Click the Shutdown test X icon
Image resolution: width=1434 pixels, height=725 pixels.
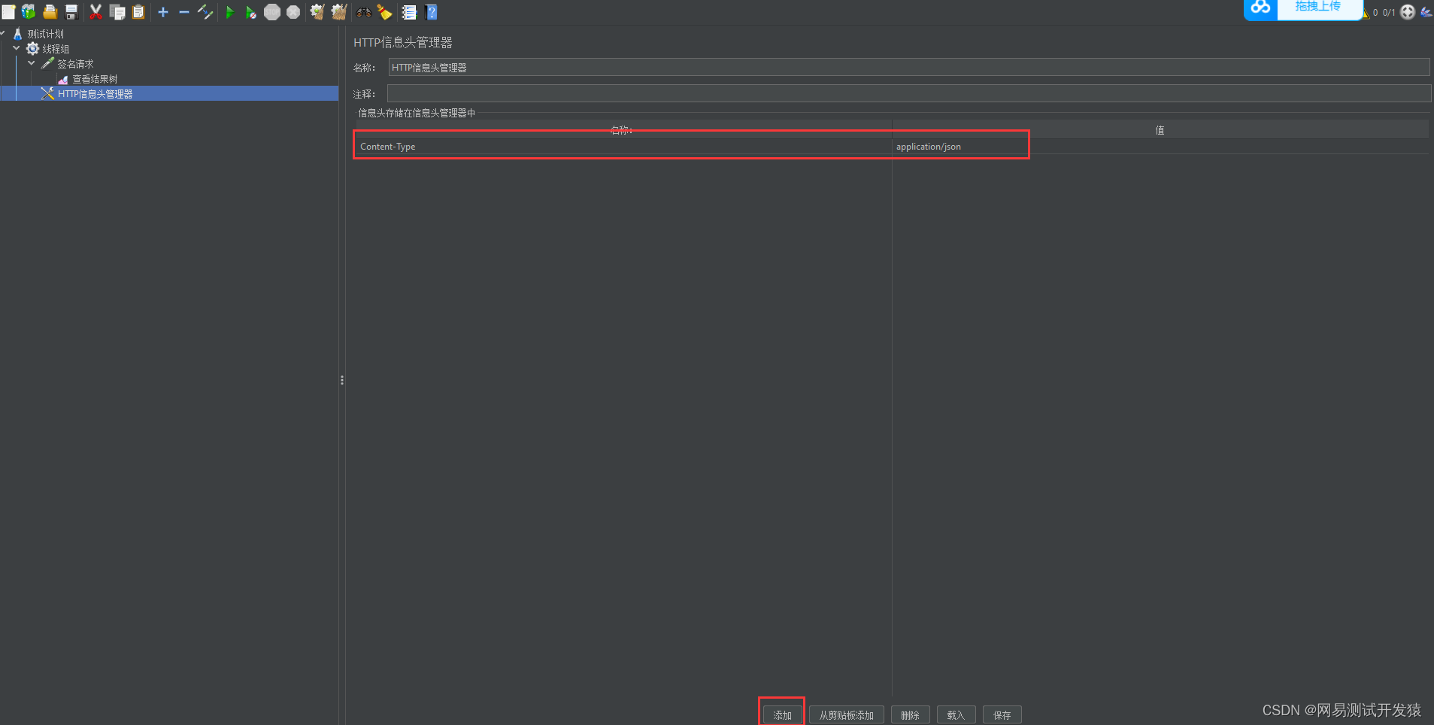click(293, 12)
